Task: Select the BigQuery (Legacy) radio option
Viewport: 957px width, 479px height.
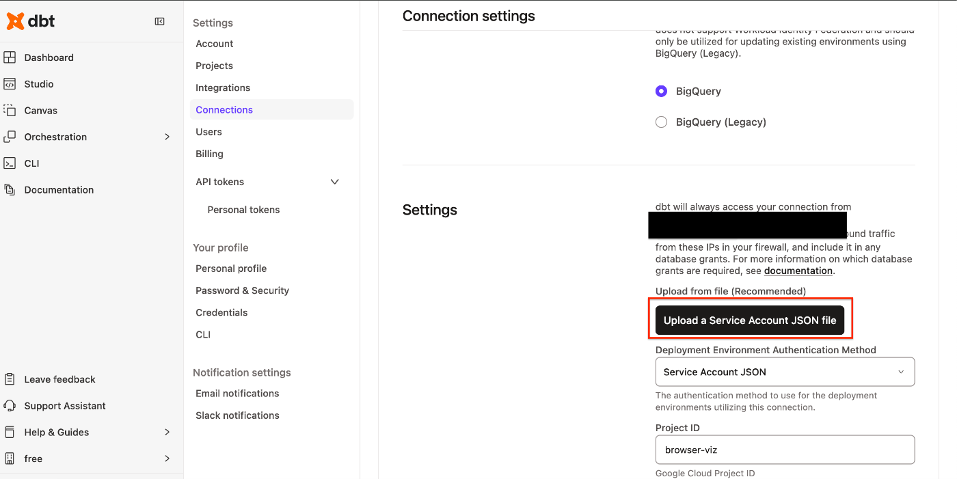Action: coord(661,122)
